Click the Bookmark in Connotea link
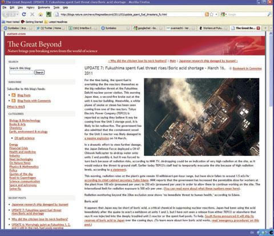This screenshot has width=274, height=236. point(247,69)
